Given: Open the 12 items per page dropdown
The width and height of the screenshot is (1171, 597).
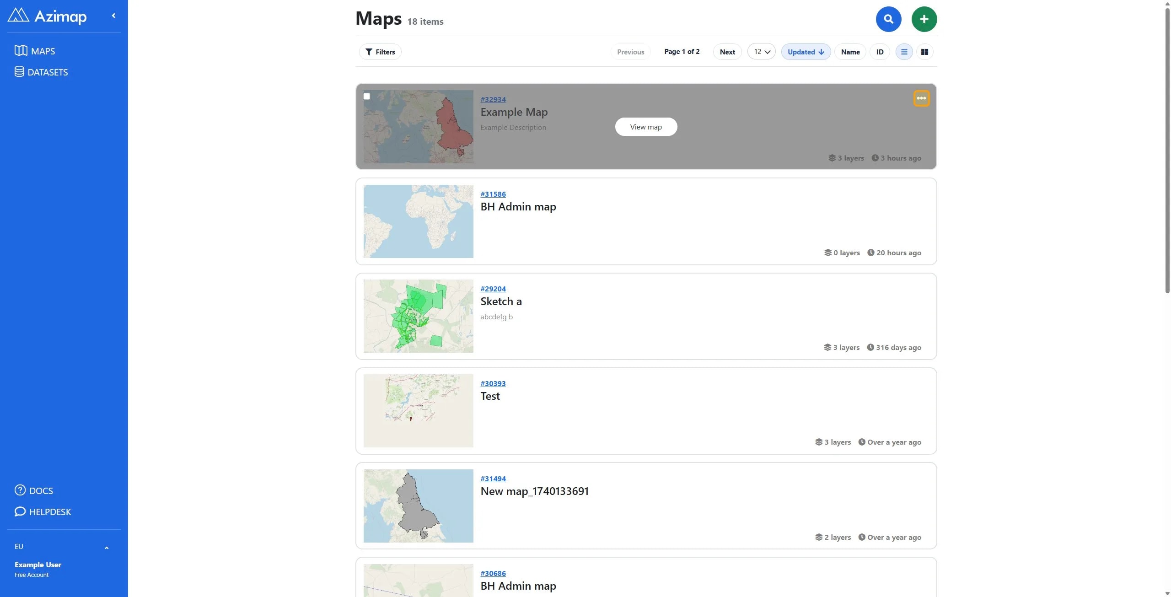Looking at the screenshot, I should 762,52.
